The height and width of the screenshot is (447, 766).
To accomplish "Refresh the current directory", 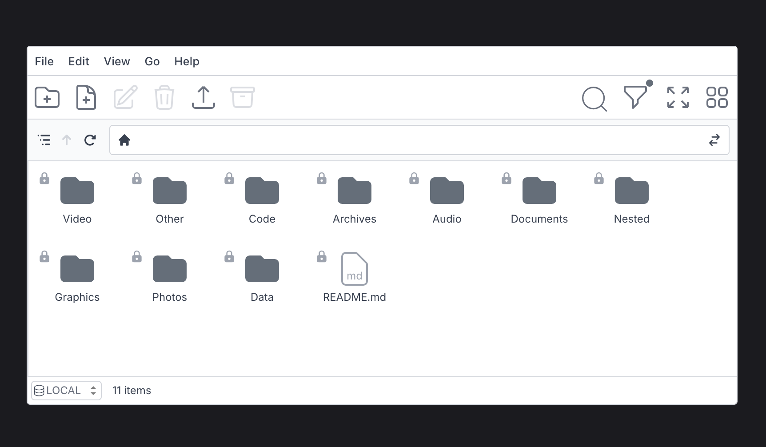I will pos(90,140).
